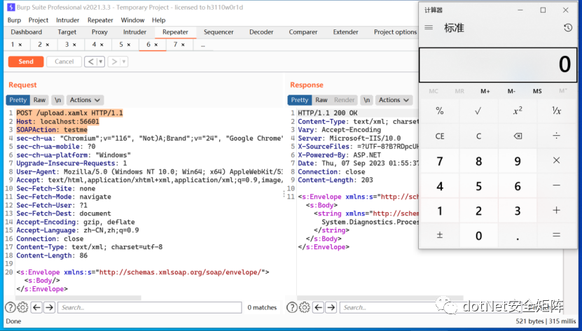Switch to the Decoder tab
This screenshot has width=582, height=331.
pyautogui.click(x=261, y=32)
